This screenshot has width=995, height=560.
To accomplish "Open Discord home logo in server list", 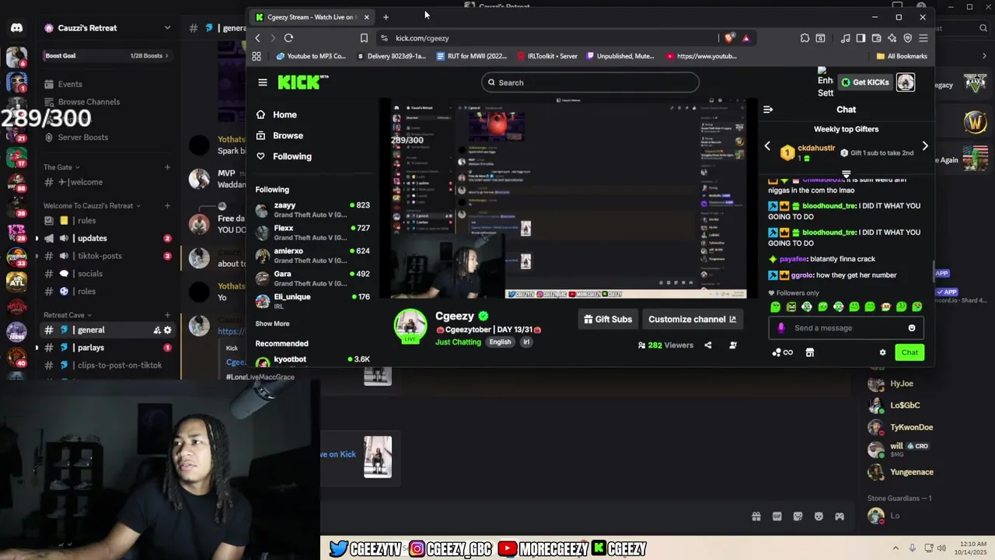I will (16, 28).
